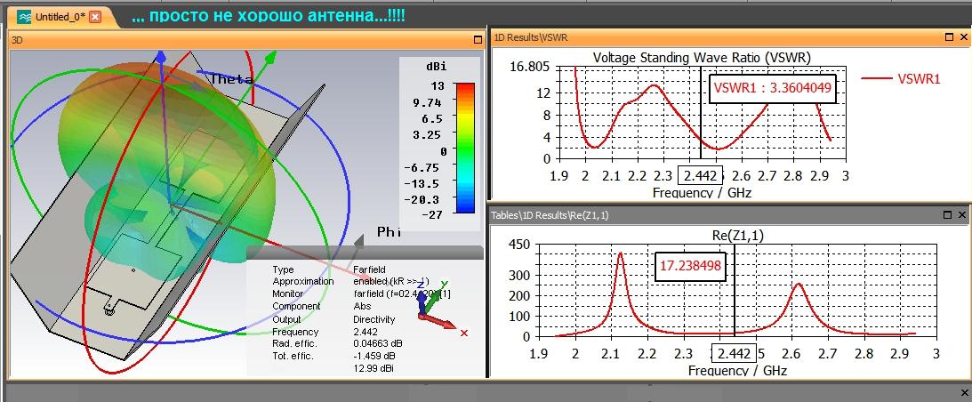Image resolution: width=972 pixels, height=402 pixels.
Task: Click the 1D Results\VSWR panel title
Action: (x=531, y=38)
